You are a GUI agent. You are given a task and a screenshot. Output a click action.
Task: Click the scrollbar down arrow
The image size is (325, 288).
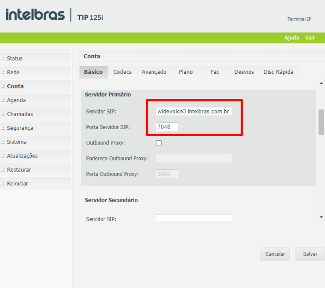[321, 217]
